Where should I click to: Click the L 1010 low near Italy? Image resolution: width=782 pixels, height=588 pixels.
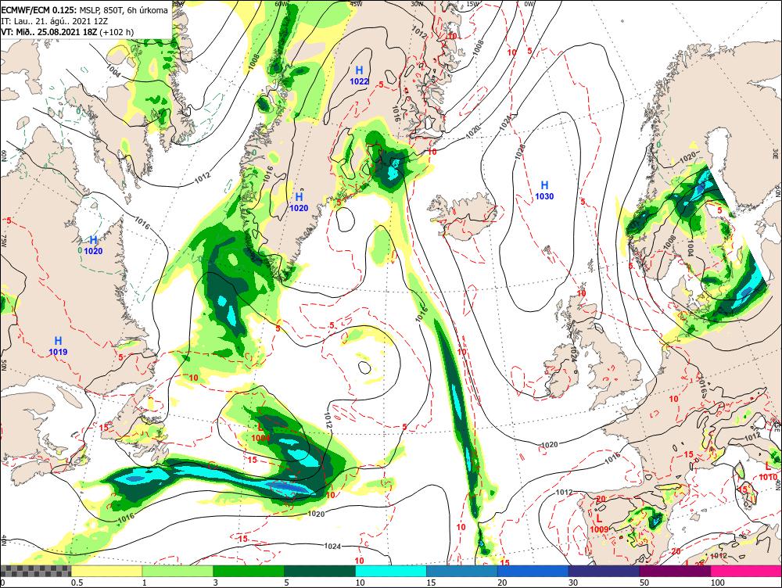(768, 471)
